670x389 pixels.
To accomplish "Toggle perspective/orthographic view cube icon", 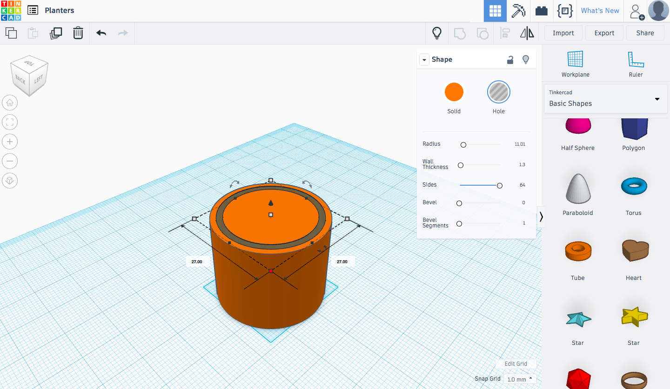I will click(x=10, y=181).
